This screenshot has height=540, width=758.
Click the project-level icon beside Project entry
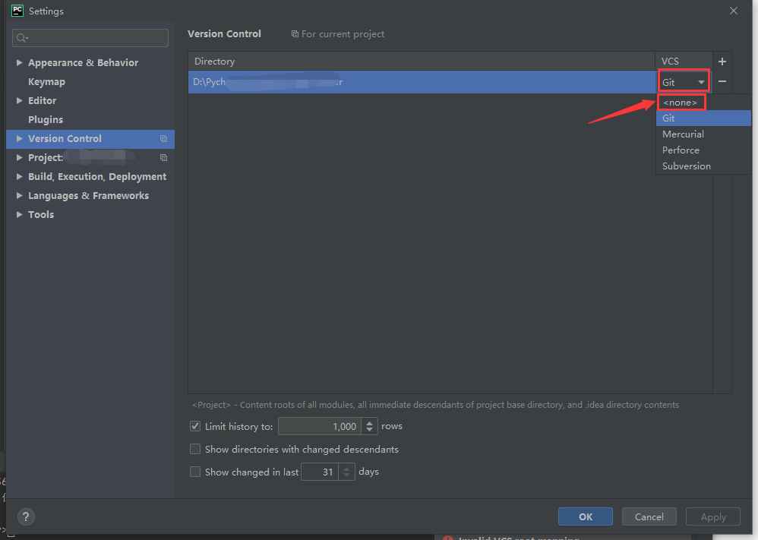tap(163, 157)
